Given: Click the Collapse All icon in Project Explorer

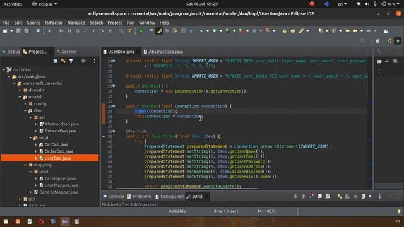Looking at the screenshot, I should pos(55,61).
